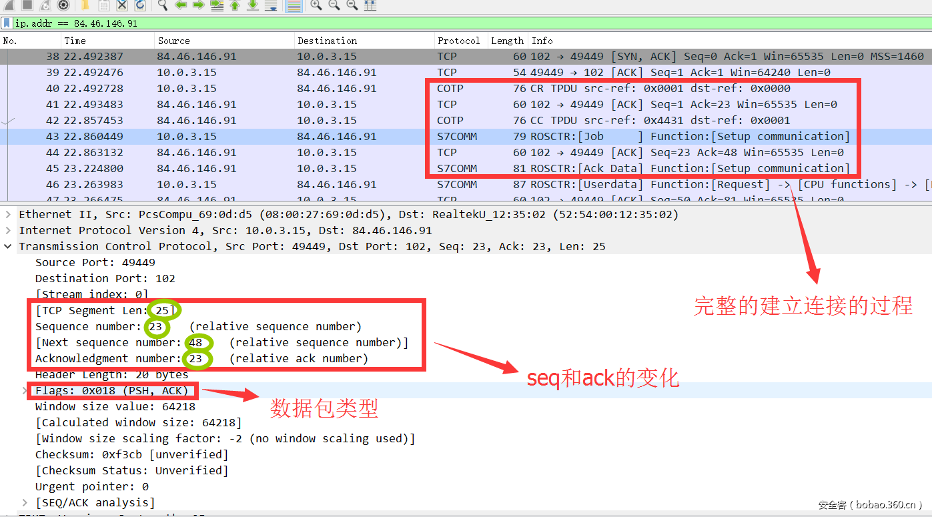Go back in packet history with green left arrow

(181, 6)
